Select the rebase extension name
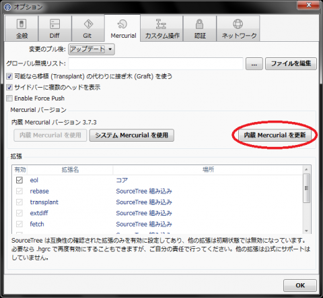The image size is (323, 298). [x=39, y=191]
